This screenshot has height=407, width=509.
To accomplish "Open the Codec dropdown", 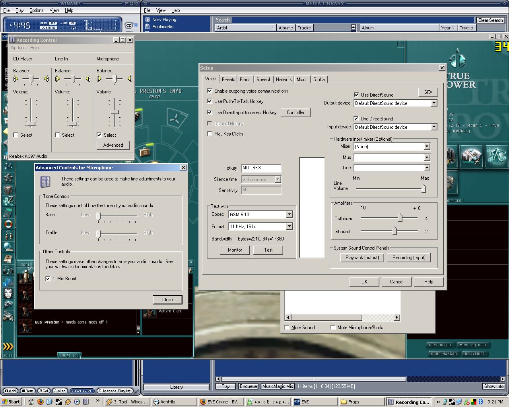I will (x=289, y=215).
